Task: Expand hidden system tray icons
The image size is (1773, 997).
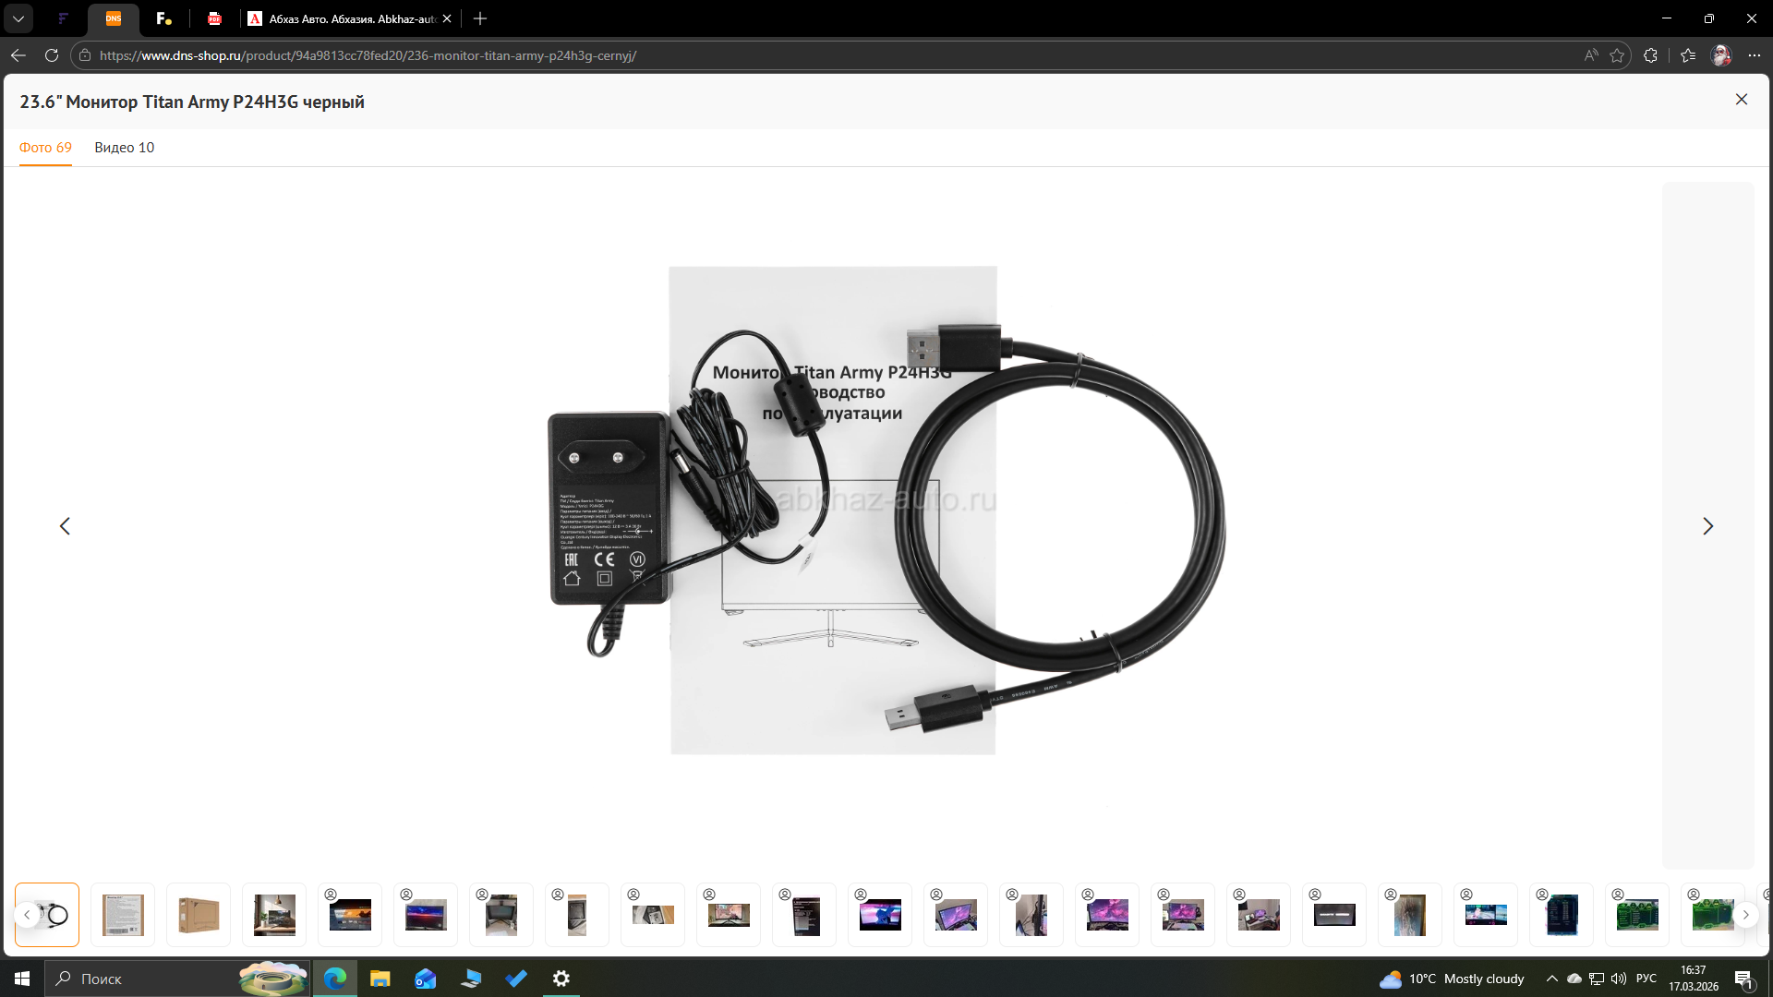Action: coord(1551,979)
